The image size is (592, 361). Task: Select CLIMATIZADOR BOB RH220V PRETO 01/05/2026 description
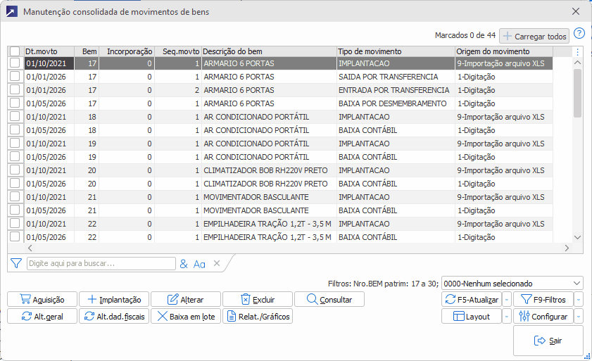click(x=269, y=184)
